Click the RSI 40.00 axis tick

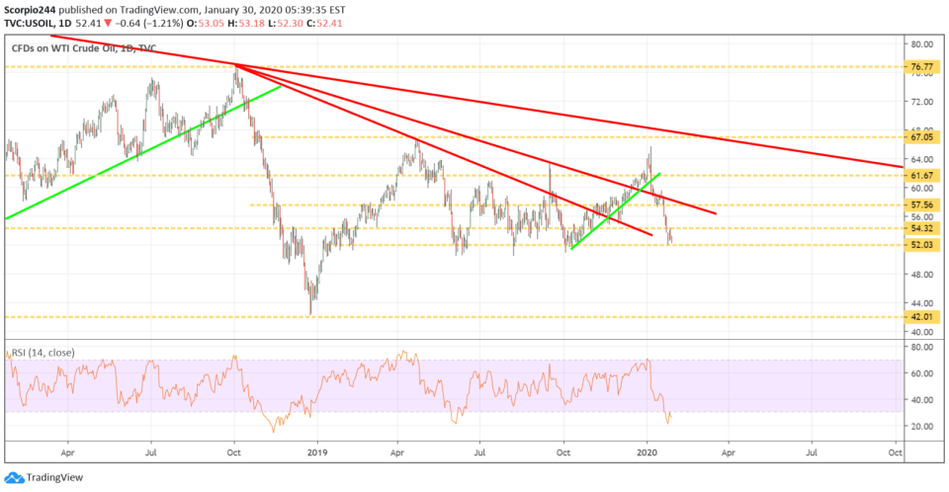[921, 400]
